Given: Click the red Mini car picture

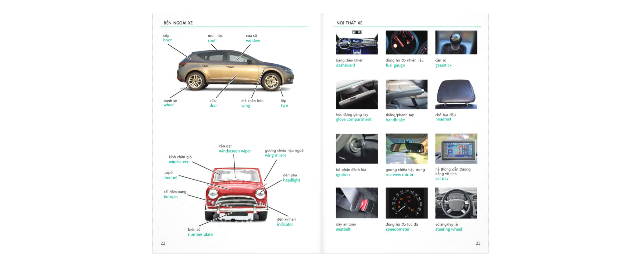Looking at the screenshot, I should point(236,195).
